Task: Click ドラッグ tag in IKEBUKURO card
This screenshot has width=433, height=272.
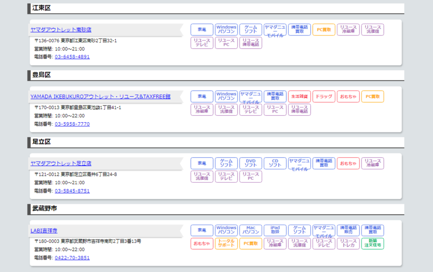Action: pyautogui.click(x=324, y=96)
